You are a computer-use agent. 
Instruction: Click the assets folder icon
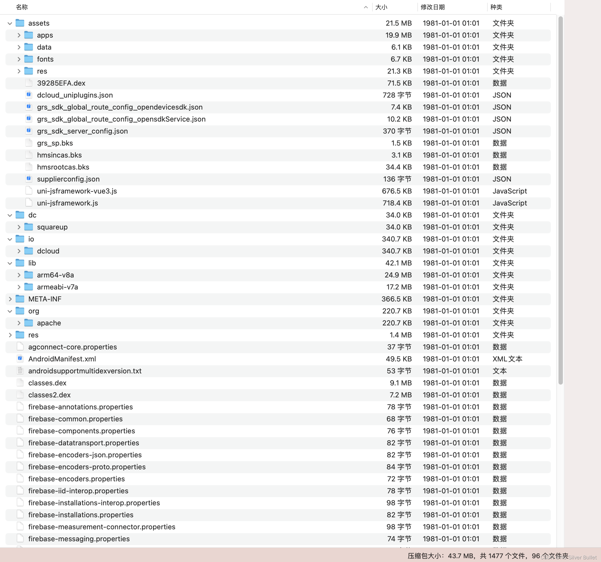click(20, 23)
